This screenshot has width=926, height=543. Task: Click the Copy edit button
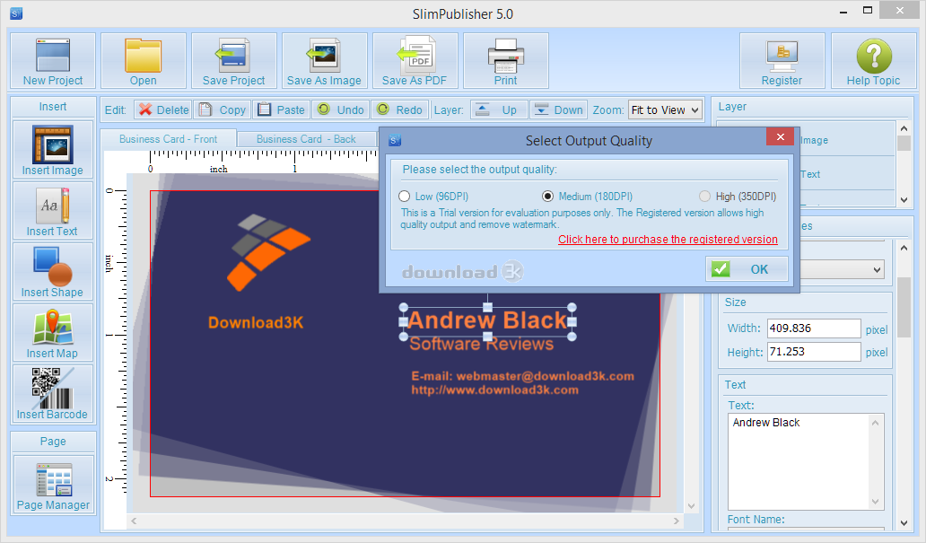[x=223, y=109]
